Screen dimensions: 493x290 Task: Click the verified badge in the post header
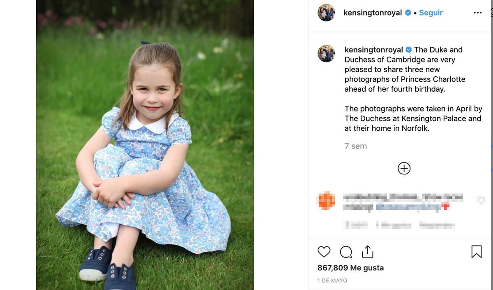tap(408, 13)
